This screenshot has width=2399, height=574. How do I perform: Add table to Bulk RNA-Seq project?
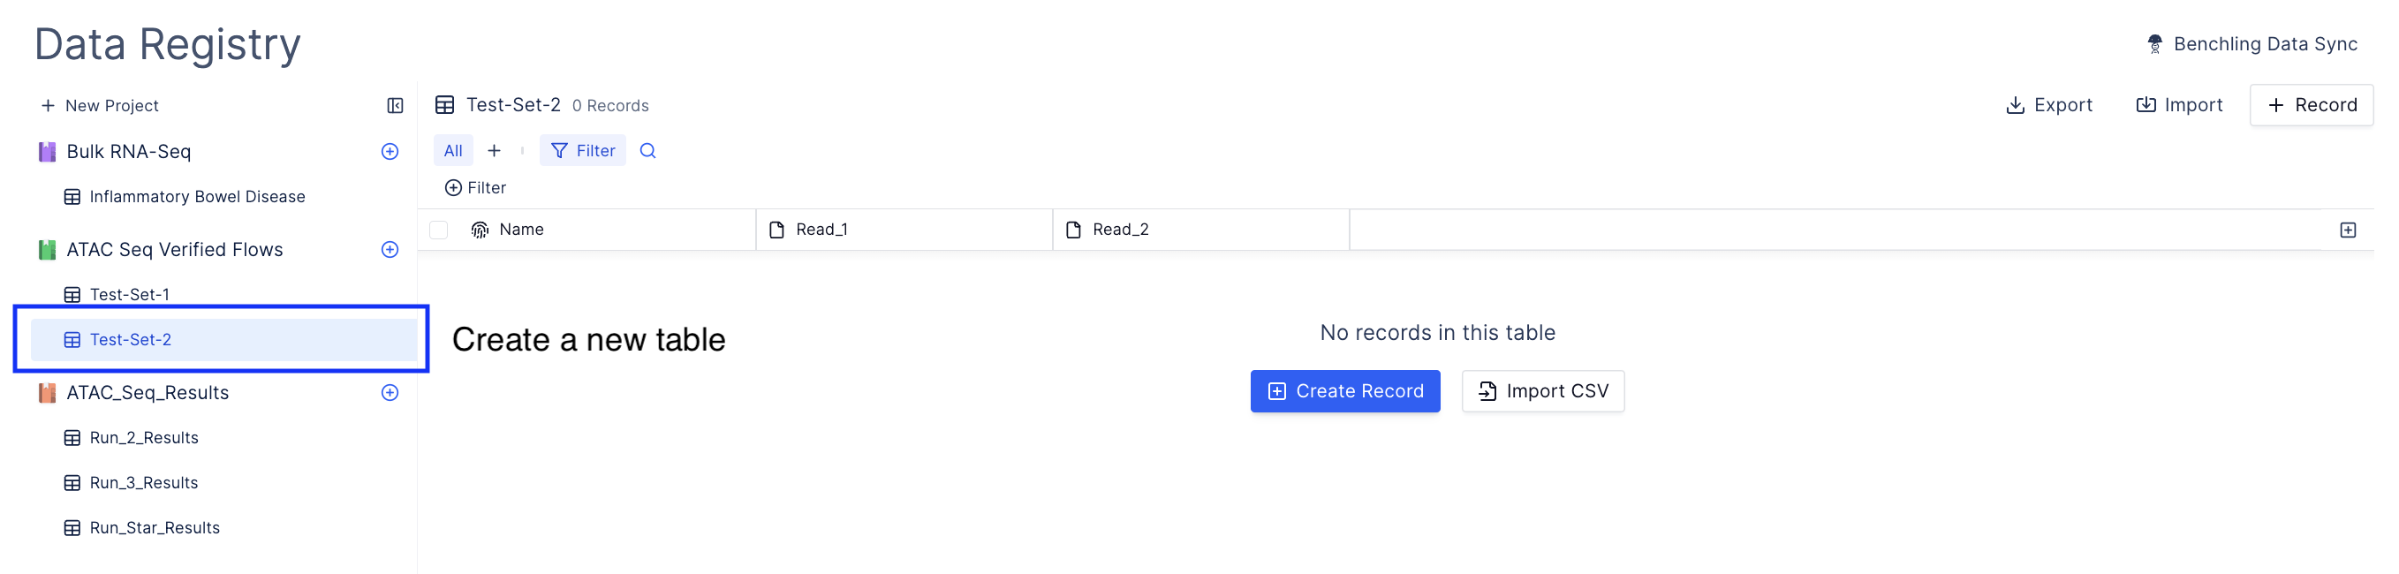pyautogui.click(x=390, y=151)
